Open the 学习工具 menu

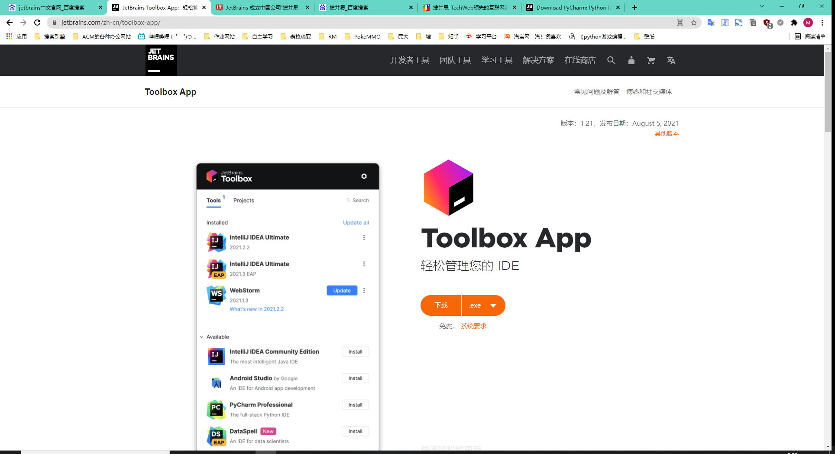coord(497,60)
